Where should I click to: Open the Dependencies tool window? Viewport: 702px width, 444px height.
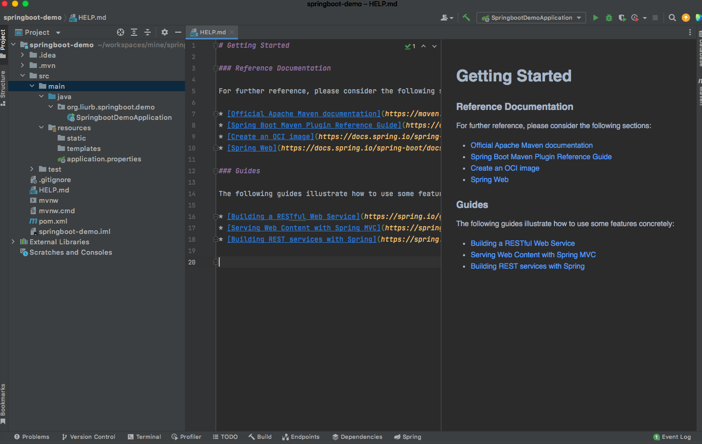point(357,437)
